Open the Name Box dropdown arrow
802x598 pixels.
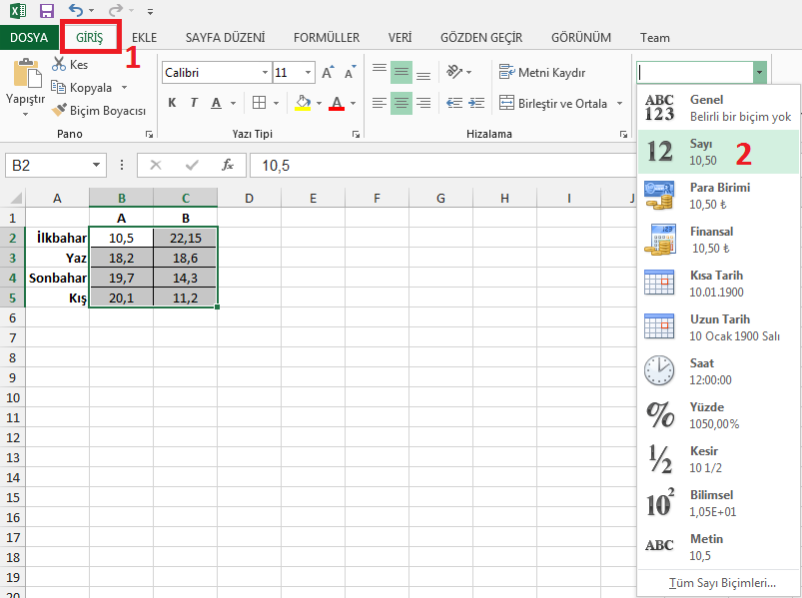pos(97,165)
